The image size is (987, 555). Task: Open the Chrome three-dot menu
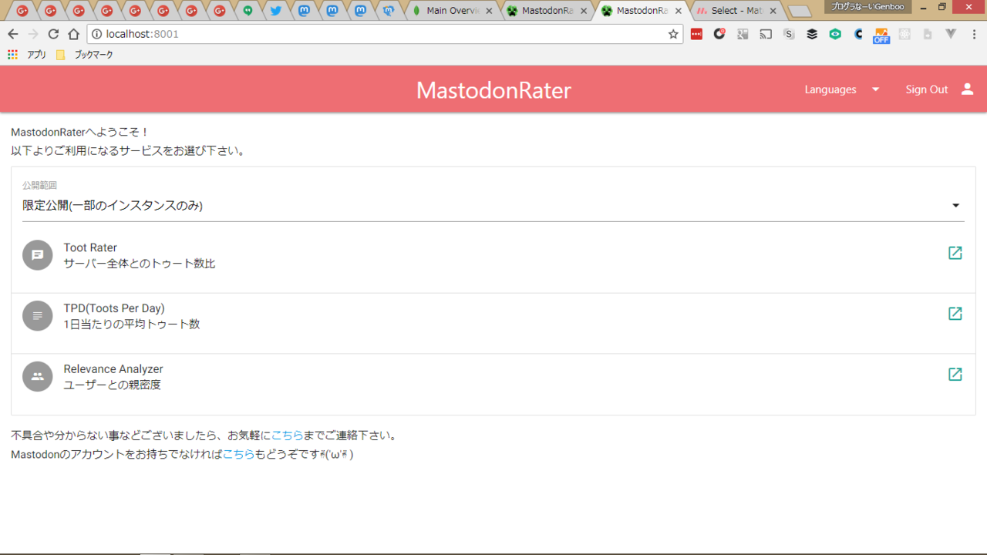point(974,34)
